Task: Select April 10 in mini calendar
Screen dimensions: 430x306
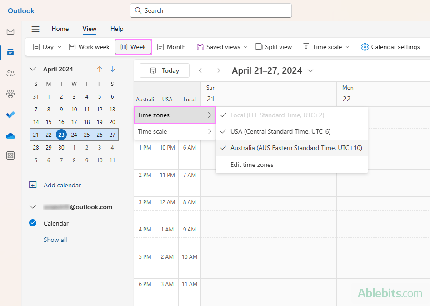Action: [x=74, y=110]
